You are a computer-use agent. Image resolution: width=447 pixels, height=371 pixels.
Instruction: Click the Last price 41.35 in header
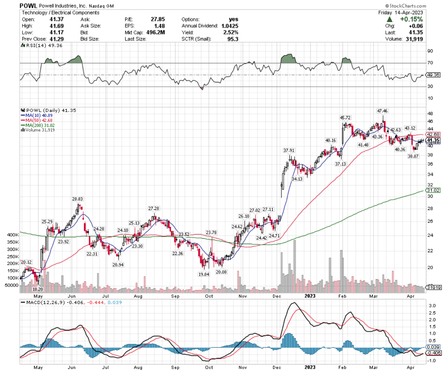tap(416, 32)
